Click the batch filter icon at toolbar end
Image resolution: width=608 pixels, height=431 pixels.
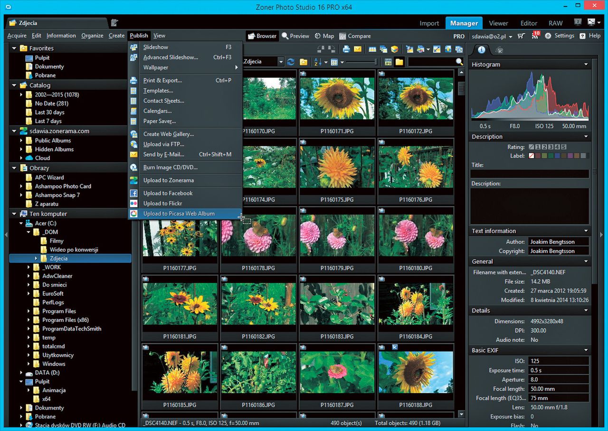(459, 49)
